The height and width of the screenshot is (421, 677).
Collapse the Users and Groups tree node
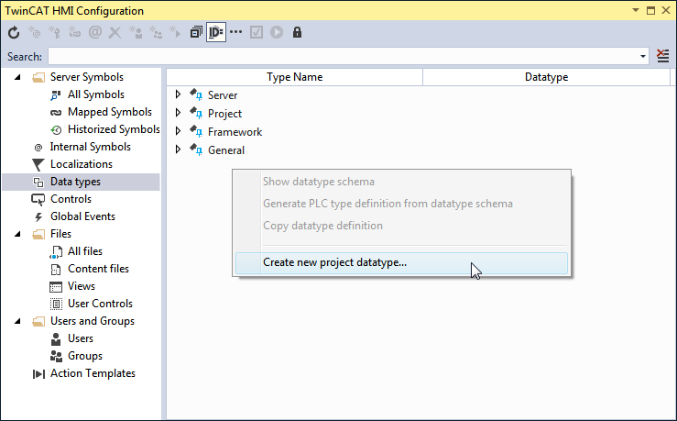(x=17, y=322)
